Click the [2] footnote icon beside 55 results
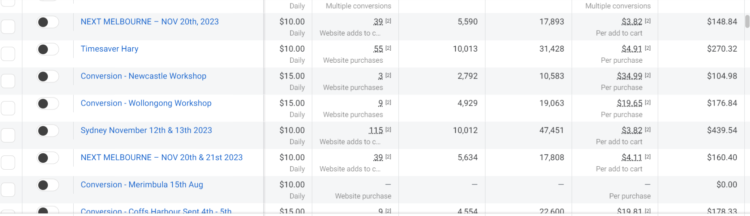Viewport: 750px width, 216px height. coord(388,48)
